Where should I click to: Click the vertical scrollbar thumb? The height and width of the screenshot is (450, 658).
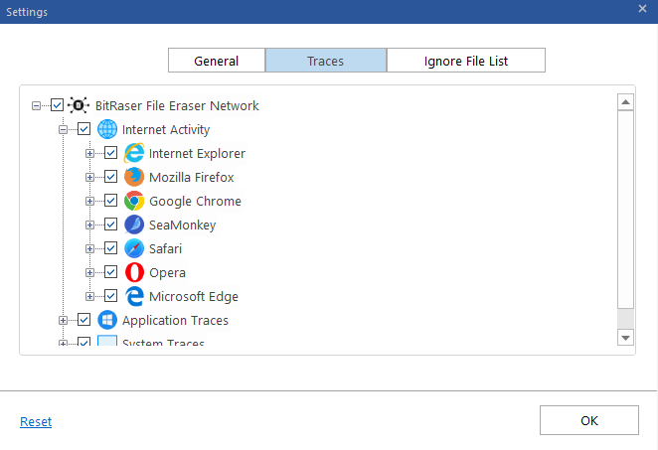pos(625,211)
